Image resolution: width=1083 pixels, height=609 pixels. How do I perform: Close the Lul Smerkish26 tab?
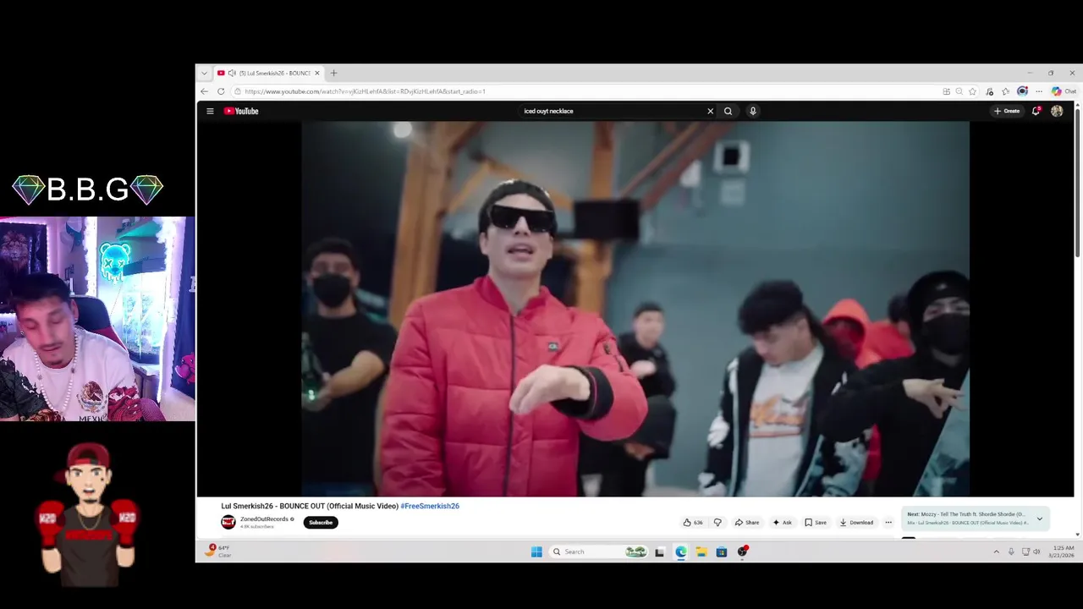coord(317,73)
